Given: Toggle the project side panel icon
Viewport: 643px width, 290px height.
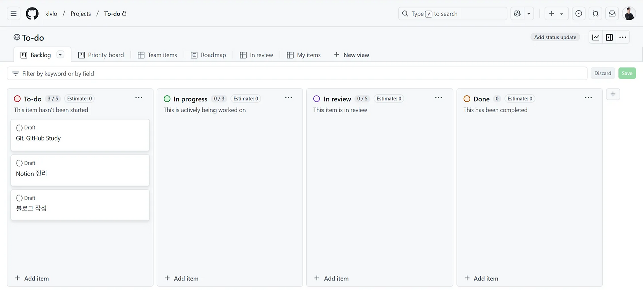Looking at the screenshot, I should coord(609,37).
